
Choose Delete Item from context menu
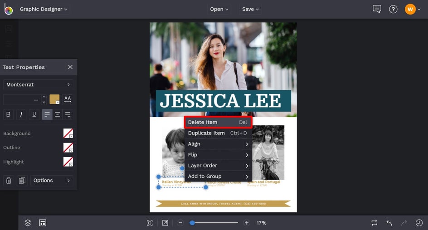click(218, 122)
